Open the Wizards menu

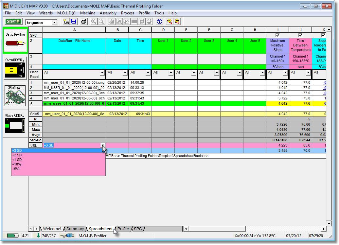pyautogui.click(x=46, y=13)
